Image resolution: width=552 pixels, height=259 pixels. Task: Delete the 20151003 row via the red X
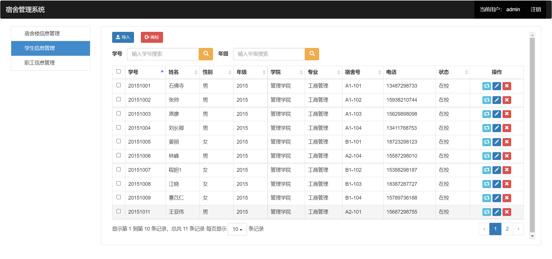point(507,114)
